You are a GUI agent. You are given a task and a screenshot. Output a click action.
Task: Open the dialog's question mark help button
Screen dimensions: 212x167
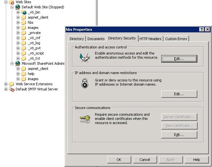coord(202,29)
